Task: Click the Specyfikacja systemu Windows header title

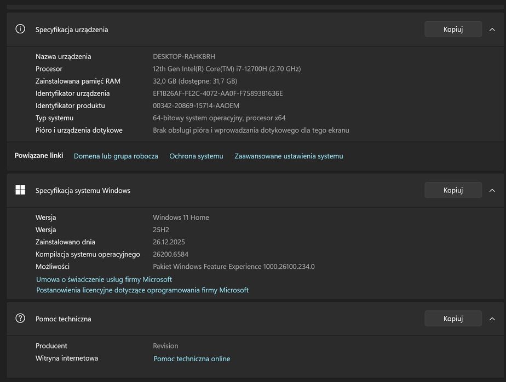Action: 83,191
